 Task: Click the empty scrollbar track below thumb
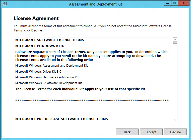point(175,81)
